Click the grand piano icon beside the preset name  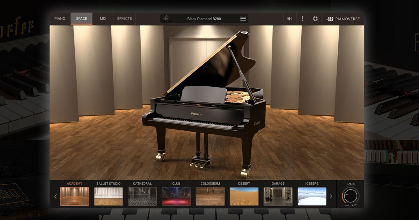(167, 19)
